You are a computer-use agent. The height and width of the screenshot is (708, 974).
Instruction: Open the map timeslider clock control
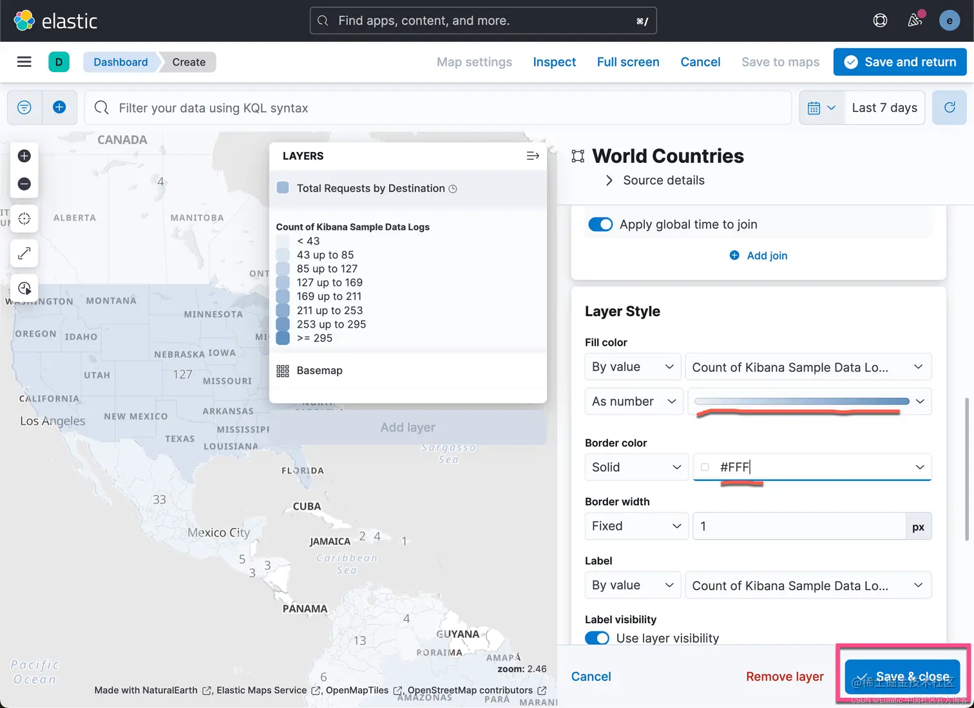click(24, 288)
